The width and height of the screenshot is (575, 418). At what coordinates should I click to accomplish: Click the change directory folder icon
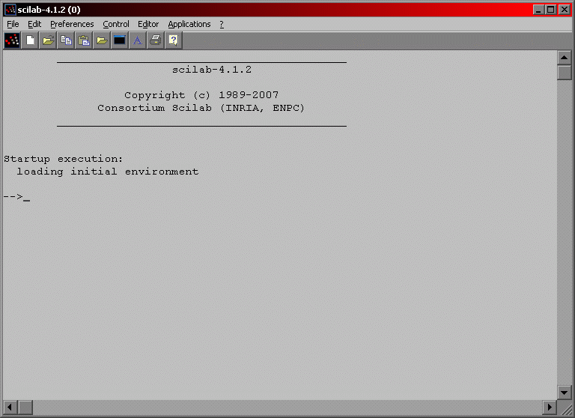102,40
